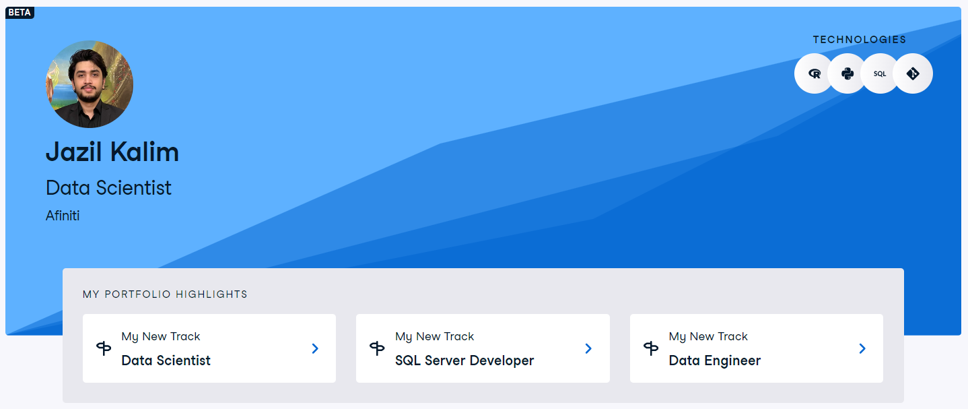Click the track icon on Data Engineer card
The image size is (968, 409).
click(x=651, y=348)
